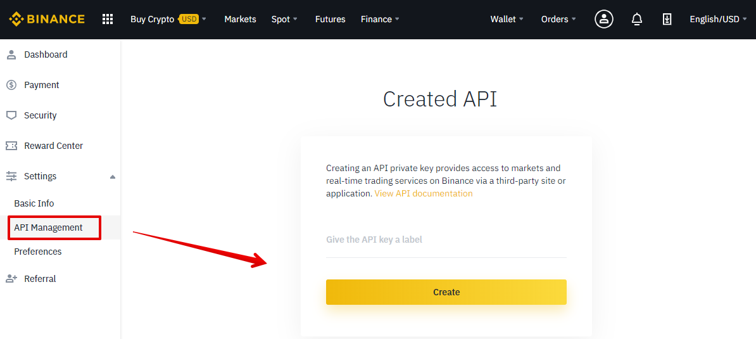Click the app download icon

tap(667, 19)
